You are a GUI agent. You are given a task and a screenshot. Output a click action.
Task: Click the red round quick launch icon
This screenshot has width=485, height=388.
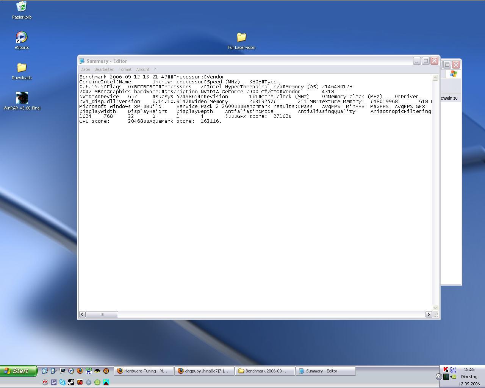coord(45,382)
